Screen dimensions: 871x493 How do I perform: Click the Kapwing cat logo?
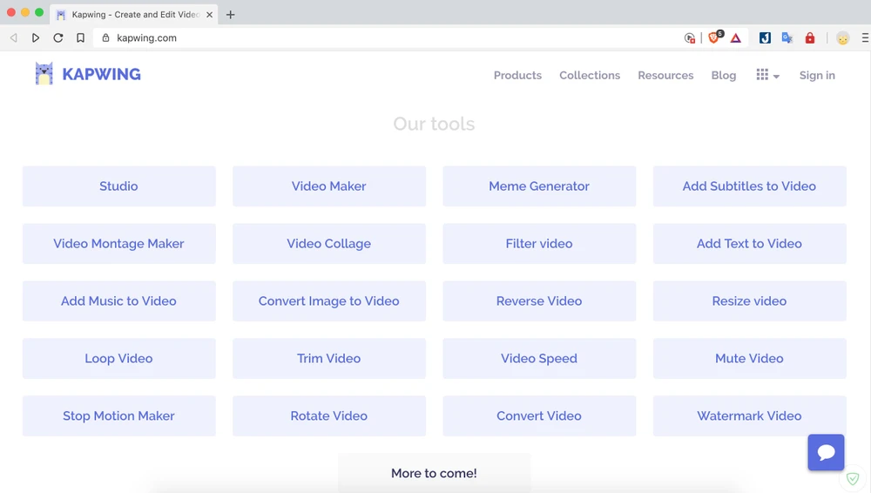coord(44,74)
